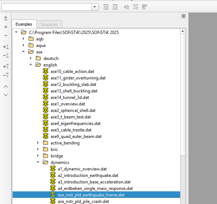Expand the active_bending folder
The height and width of the screenshot is (204, 217).
38,143
